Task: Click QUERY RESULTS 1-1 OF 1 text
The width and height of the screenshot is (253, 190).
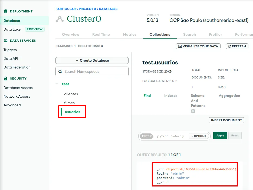Action: (x=159, y=155)
